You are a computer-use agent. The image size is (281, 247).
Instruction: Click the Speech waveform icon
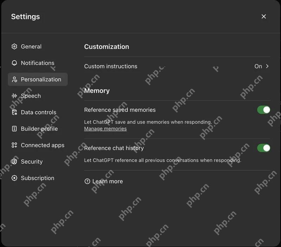[14, 96]
